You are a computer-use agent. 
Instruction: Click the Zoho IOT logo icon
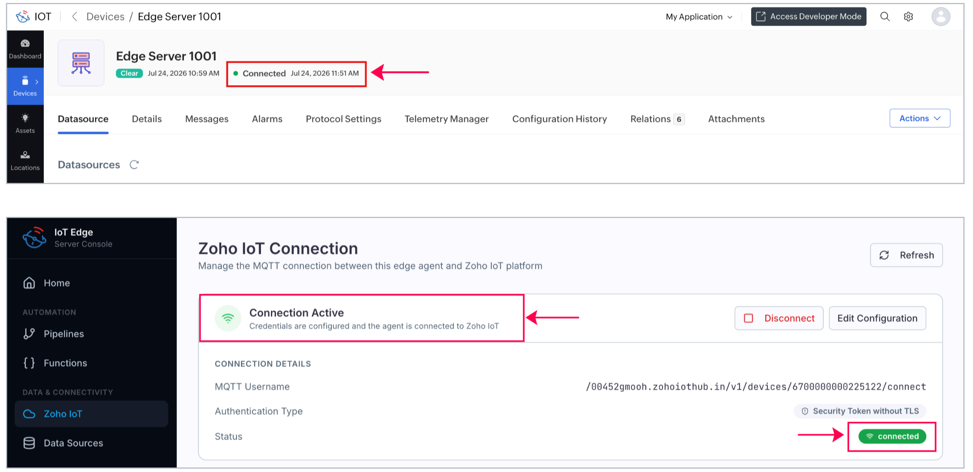pyautogui.click(x=23, y=17)
